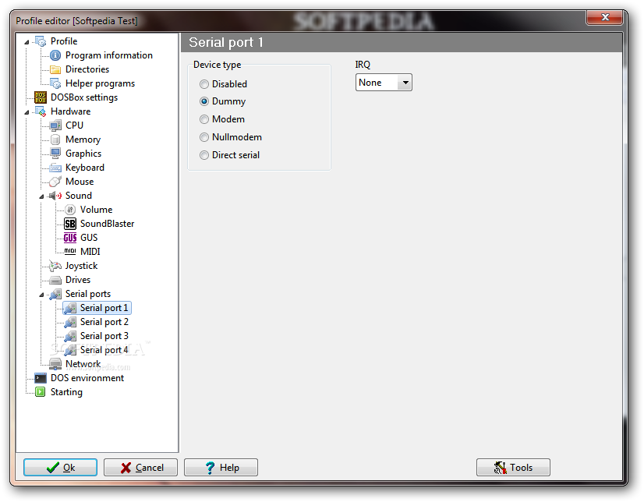Click the Cancel button
Image resolution: width=644 pixels, height=502 pixels.
point(141,468)
